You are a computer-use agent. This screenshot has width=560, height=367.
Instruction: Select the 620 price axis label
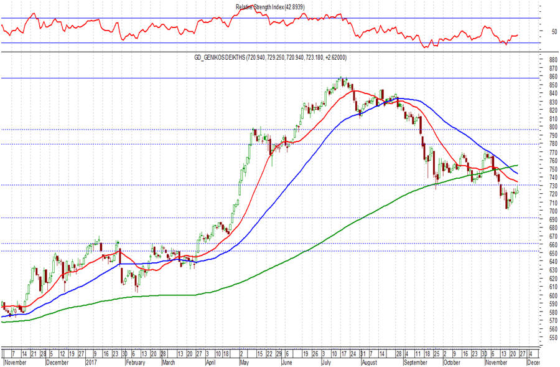pos(553,279)
